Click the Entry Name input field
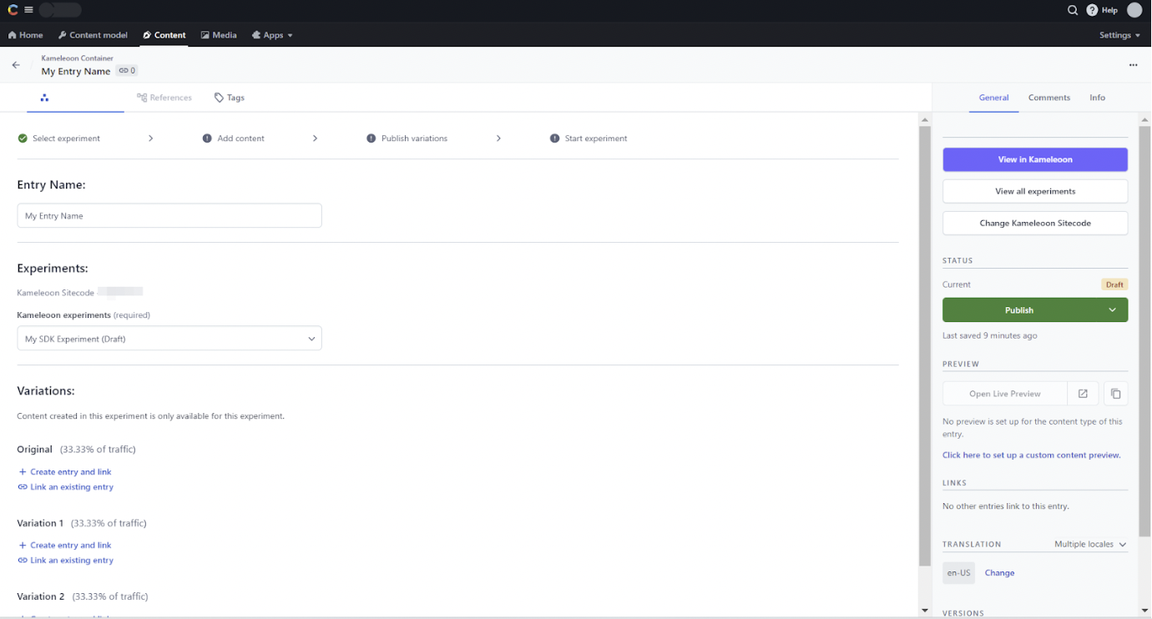 click(x=169, y=216)
